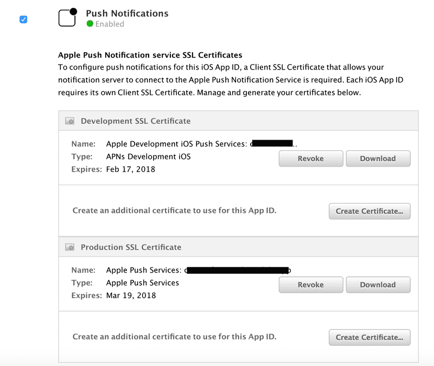This screenshot has height=366, width=434.
Task: Download the APNs Development iOS certificate
Action: tap(378, 159)
